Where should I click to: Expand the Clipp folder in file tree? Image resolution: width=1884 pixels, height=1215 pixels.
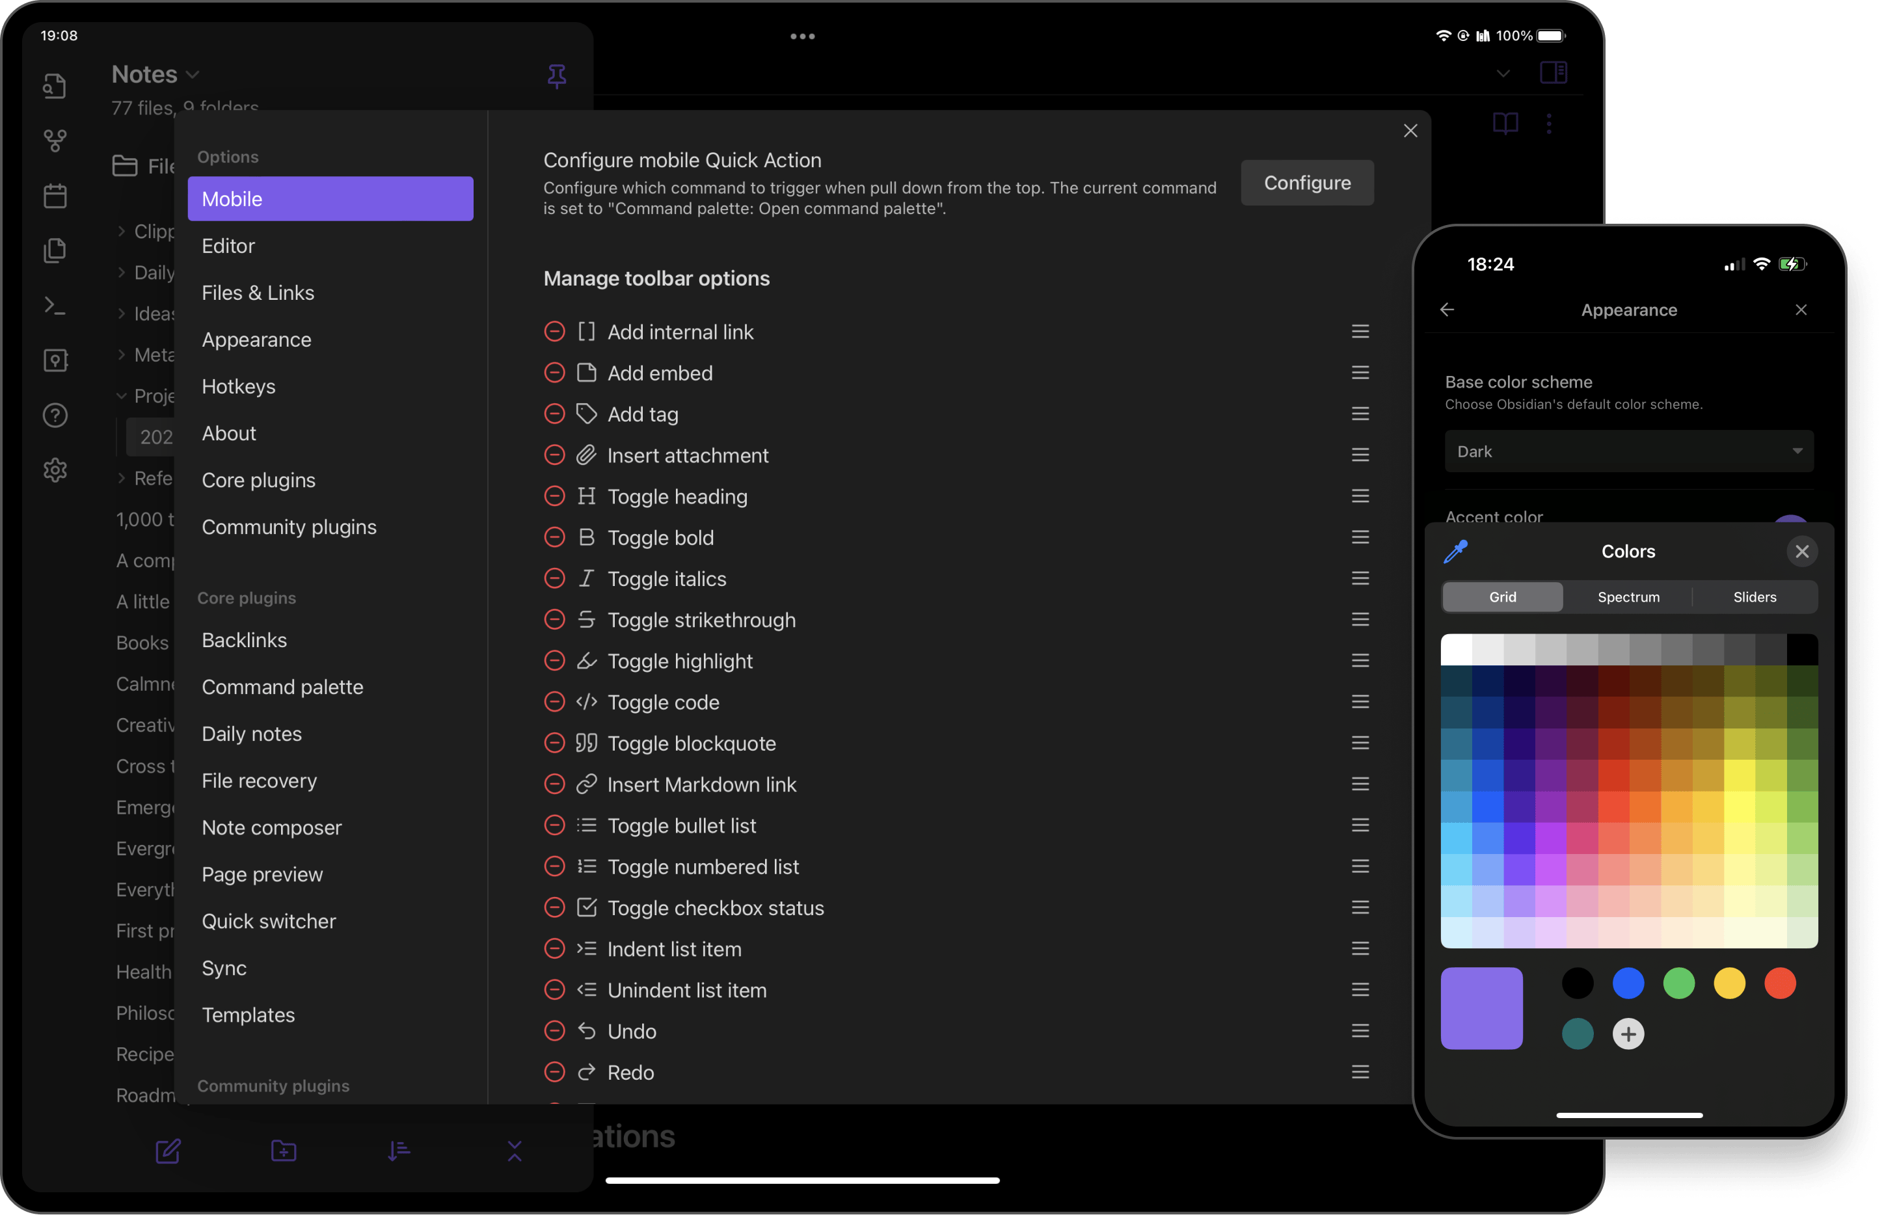[x=121, y=231]
